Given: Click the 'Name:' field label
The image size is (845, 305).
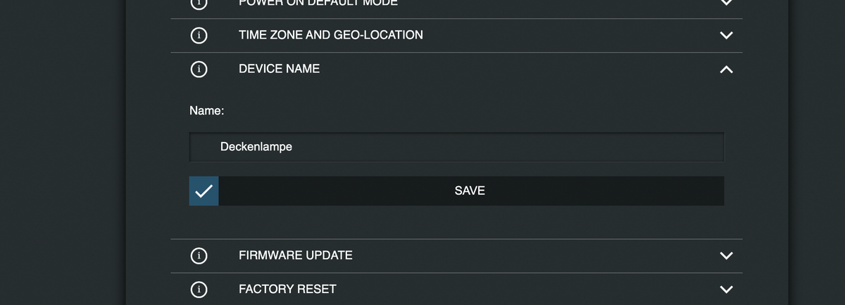Looking at the screenshot, I should pos(207,110).
